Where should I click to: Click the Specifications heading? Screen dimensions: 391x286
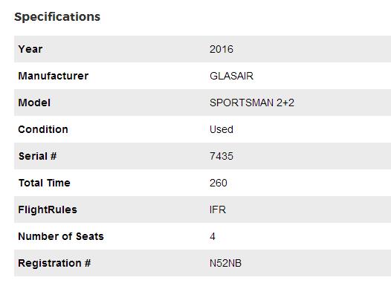pyautogui.click(x=57, y=17)
